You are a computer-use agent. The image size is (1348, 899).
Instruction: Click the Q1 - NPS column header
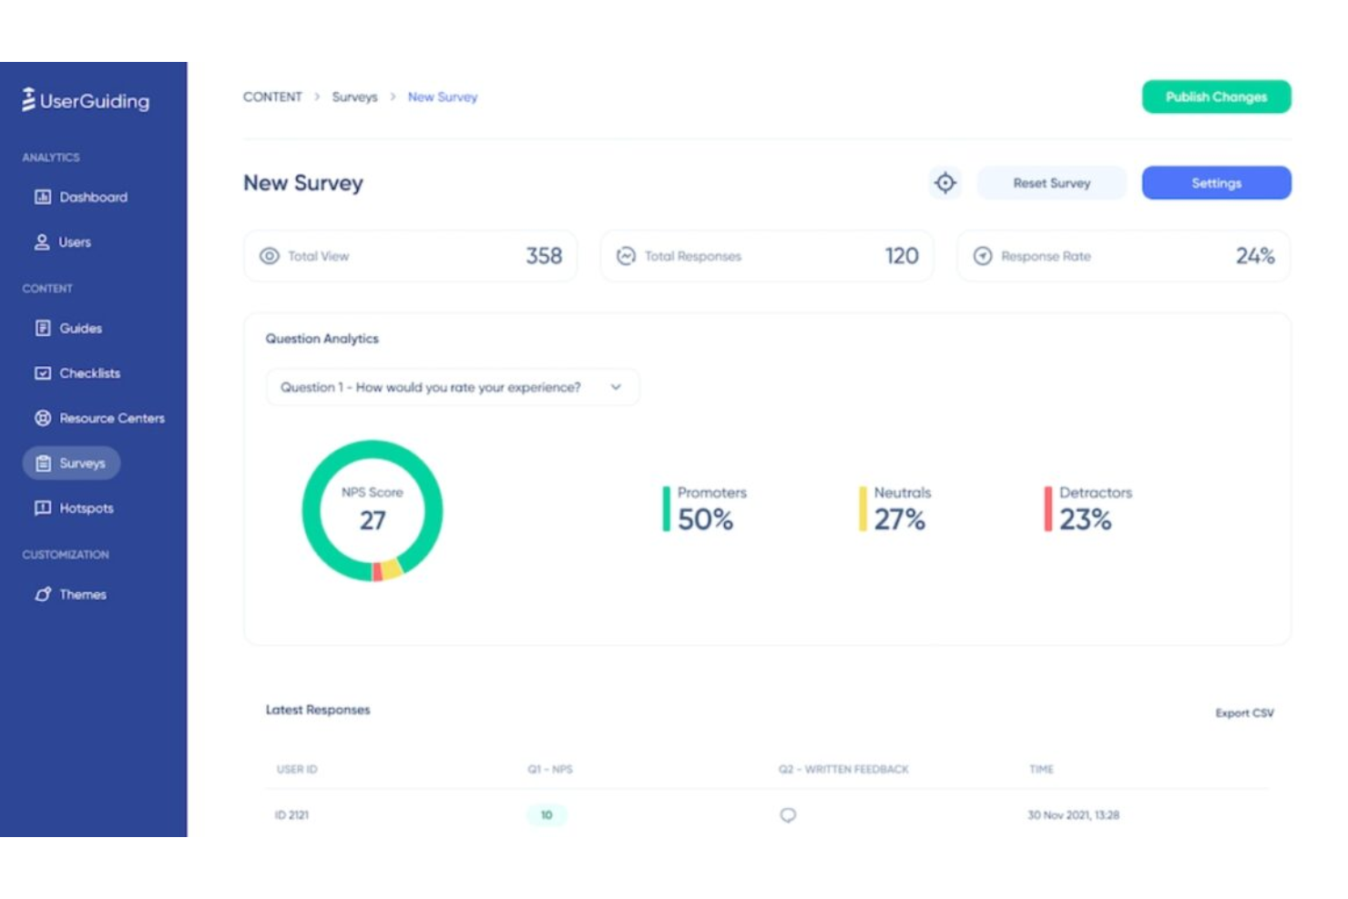550,770
